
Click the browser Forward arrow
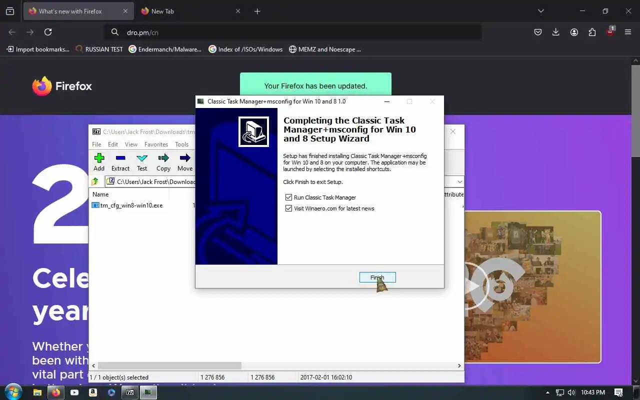coord(30,32)
